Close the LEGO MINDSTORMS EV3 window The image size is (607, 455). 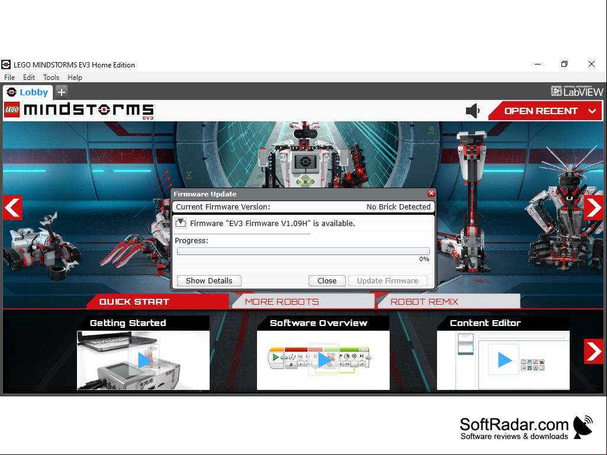(x=592, y=64)
